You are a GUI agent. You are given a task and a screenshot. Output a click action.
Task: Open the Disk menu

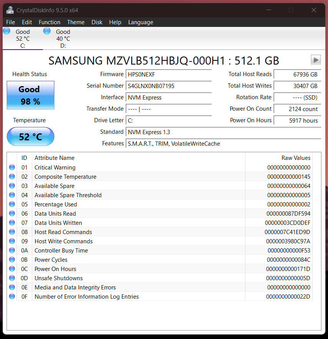(x=97, y=22)
